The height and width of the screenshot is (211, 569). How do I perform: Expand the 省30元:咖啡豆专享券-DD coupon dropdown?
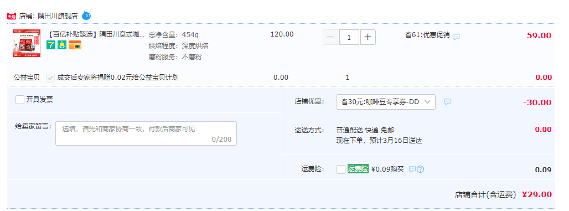(386, 102)
